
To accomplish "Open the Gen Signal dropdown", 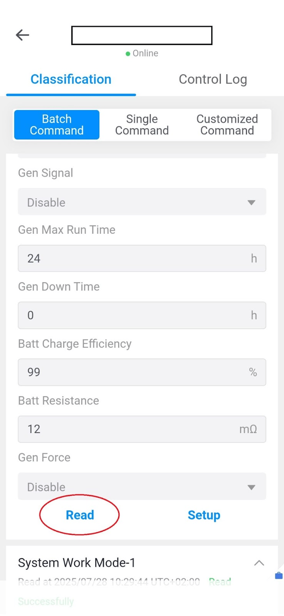I will point(142,202).
